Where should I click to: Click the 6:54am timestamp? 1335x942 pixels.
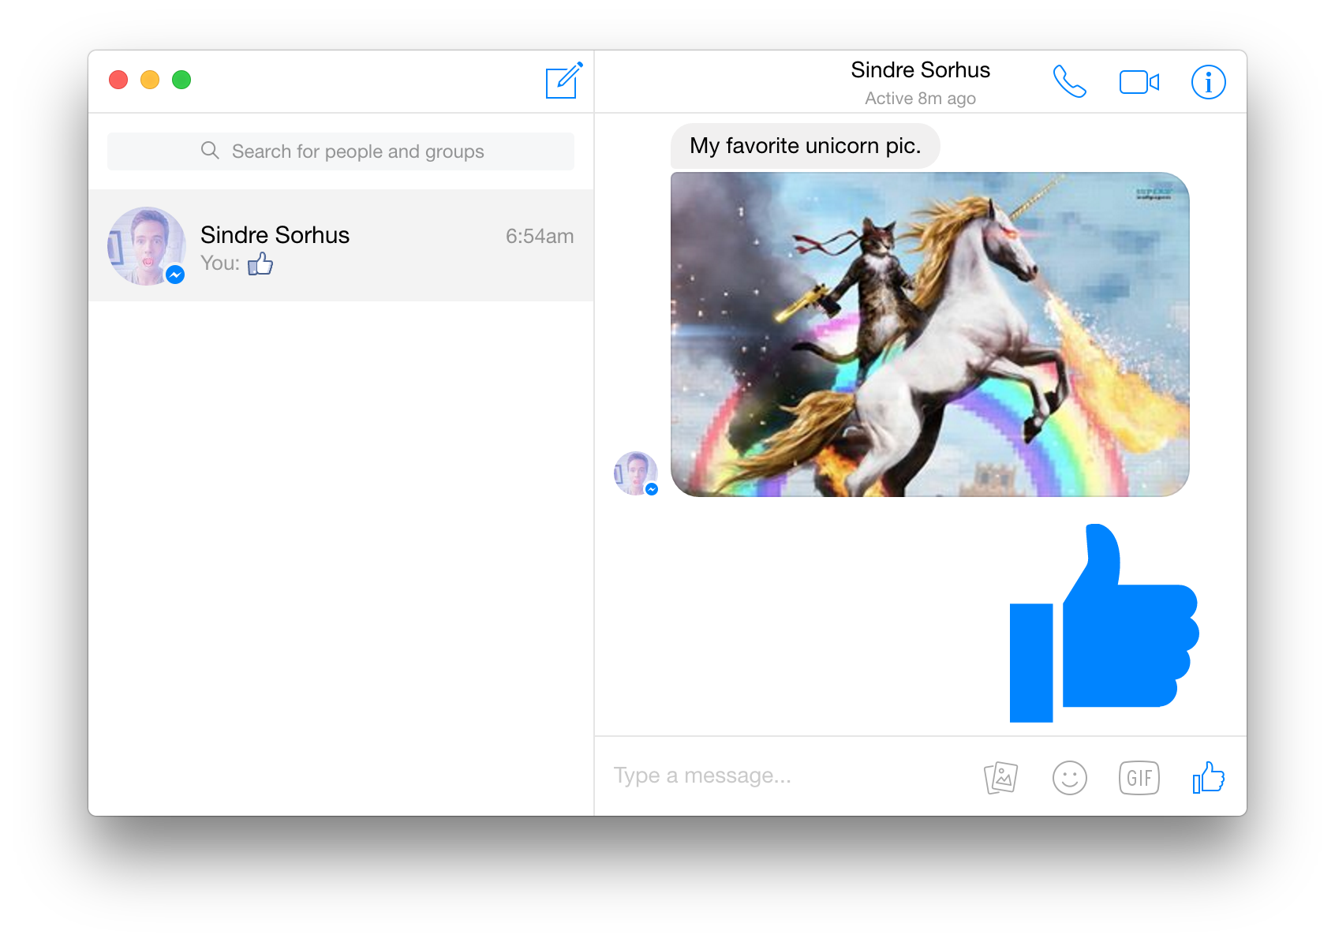click(x=540, y=236)
